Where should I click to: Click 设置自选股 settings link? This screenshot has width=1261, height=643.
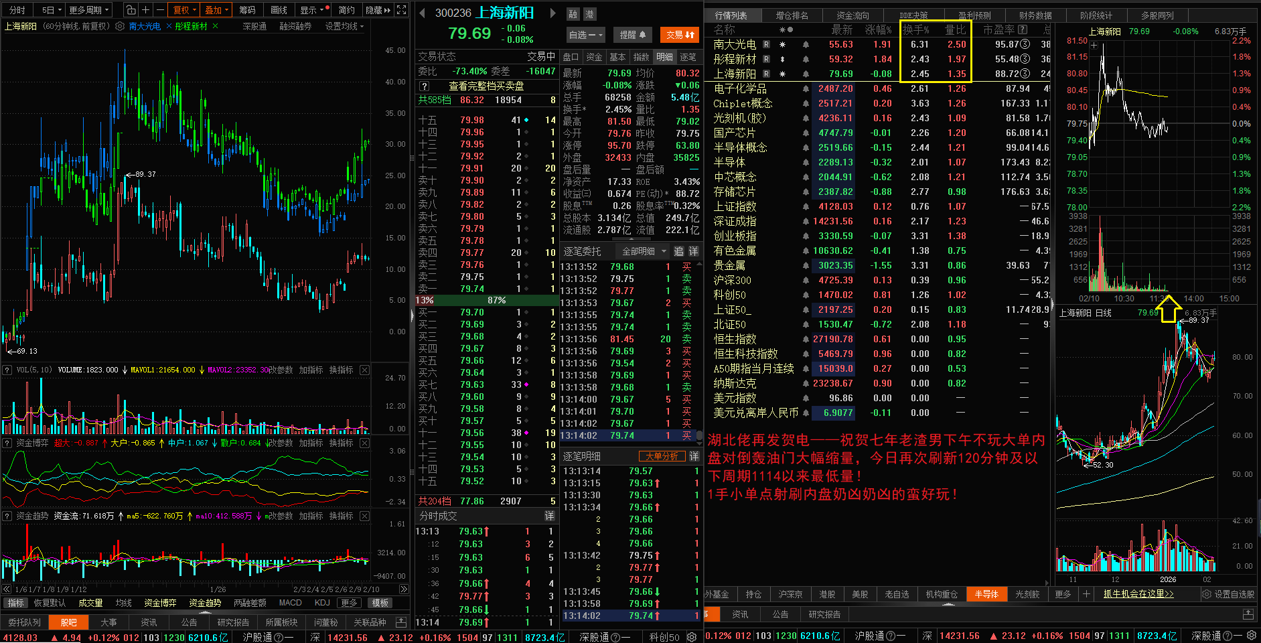coord(1229,594)
